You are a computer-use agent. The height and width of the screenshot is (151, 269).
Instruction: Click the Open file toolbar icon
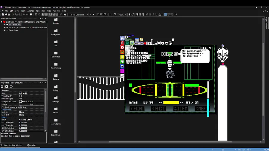pos(6,15)
